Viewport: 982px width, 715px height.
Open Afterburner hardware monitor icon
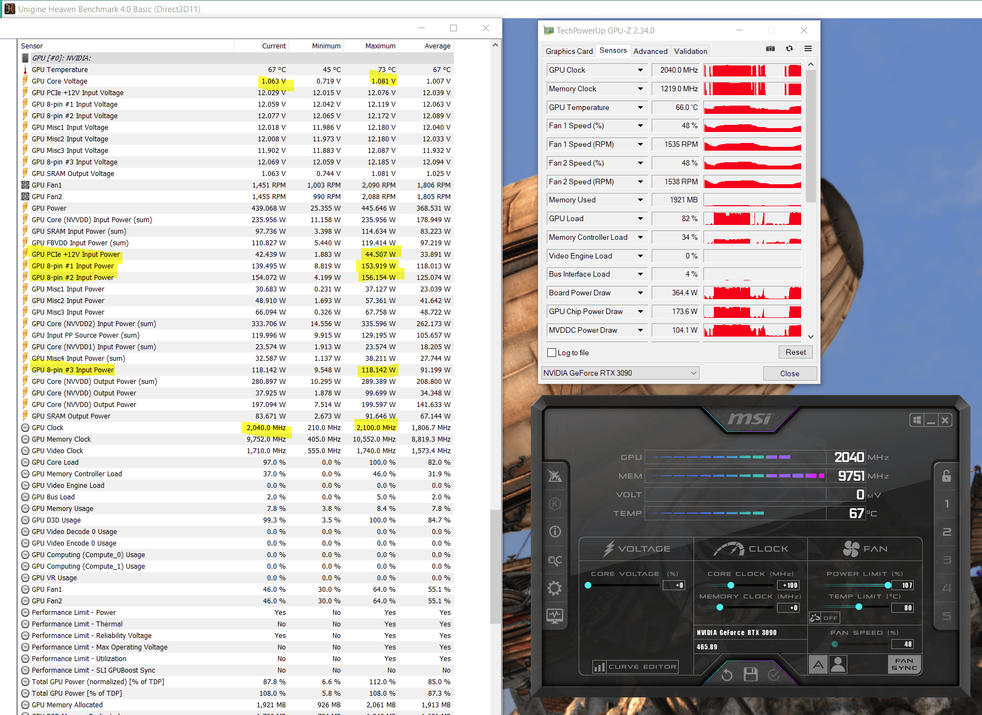[555, 616]
